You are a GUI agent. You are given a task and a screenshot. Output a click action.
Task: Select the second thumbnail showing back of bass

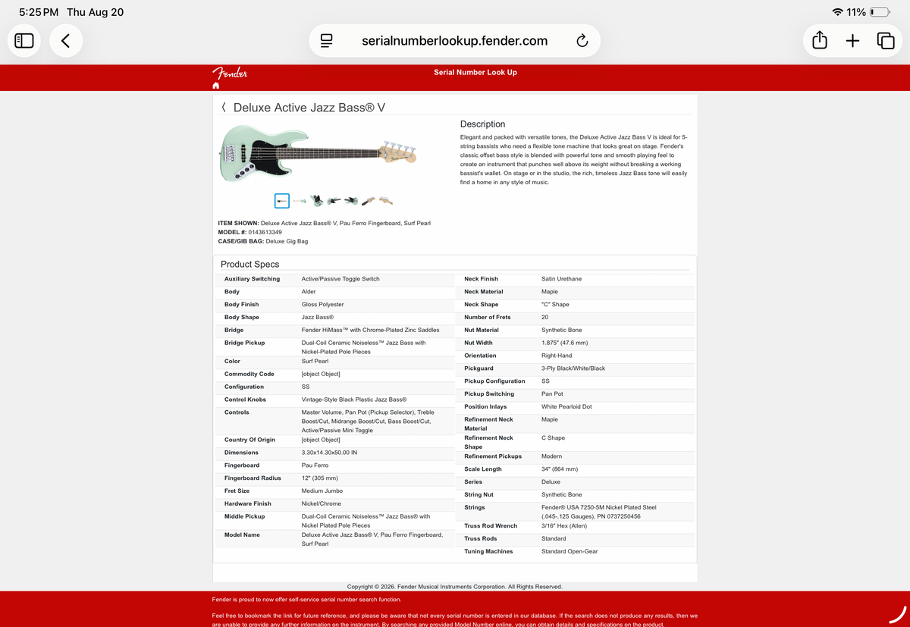[300, 201]
